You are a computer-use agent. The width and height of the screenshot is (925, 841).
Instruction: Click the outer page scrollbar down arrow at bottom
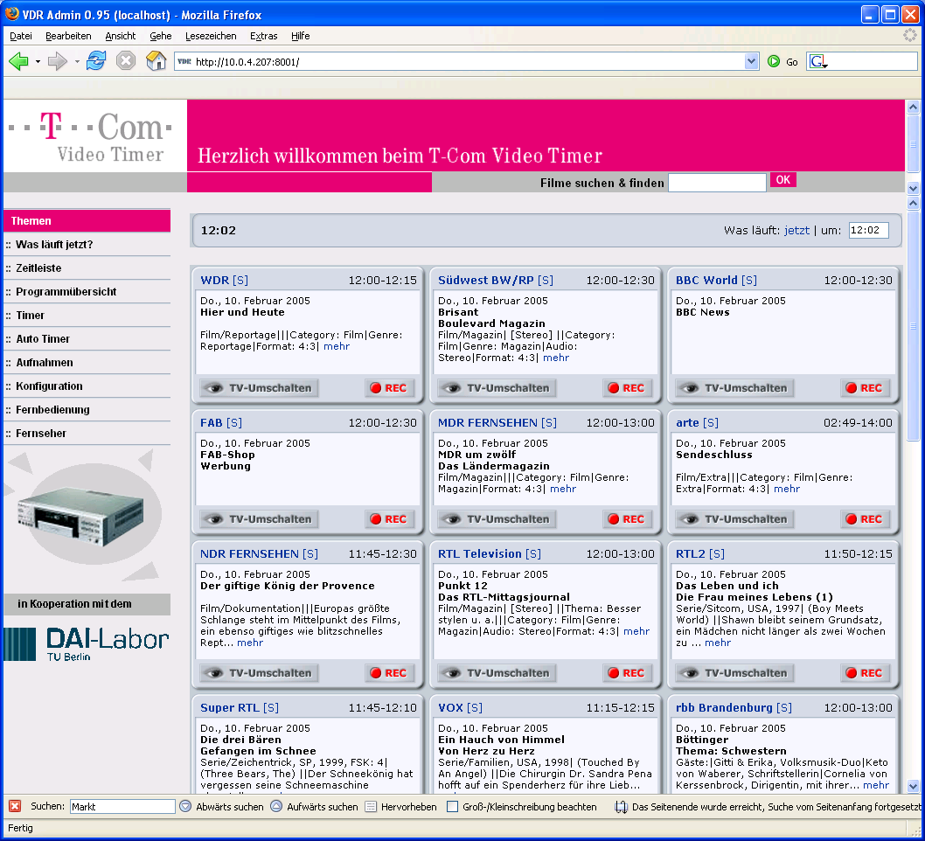click(x=913, y=786)
